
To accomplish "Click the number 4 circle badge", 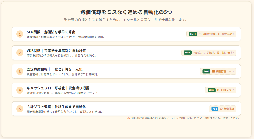I will [x=20, y=90].
